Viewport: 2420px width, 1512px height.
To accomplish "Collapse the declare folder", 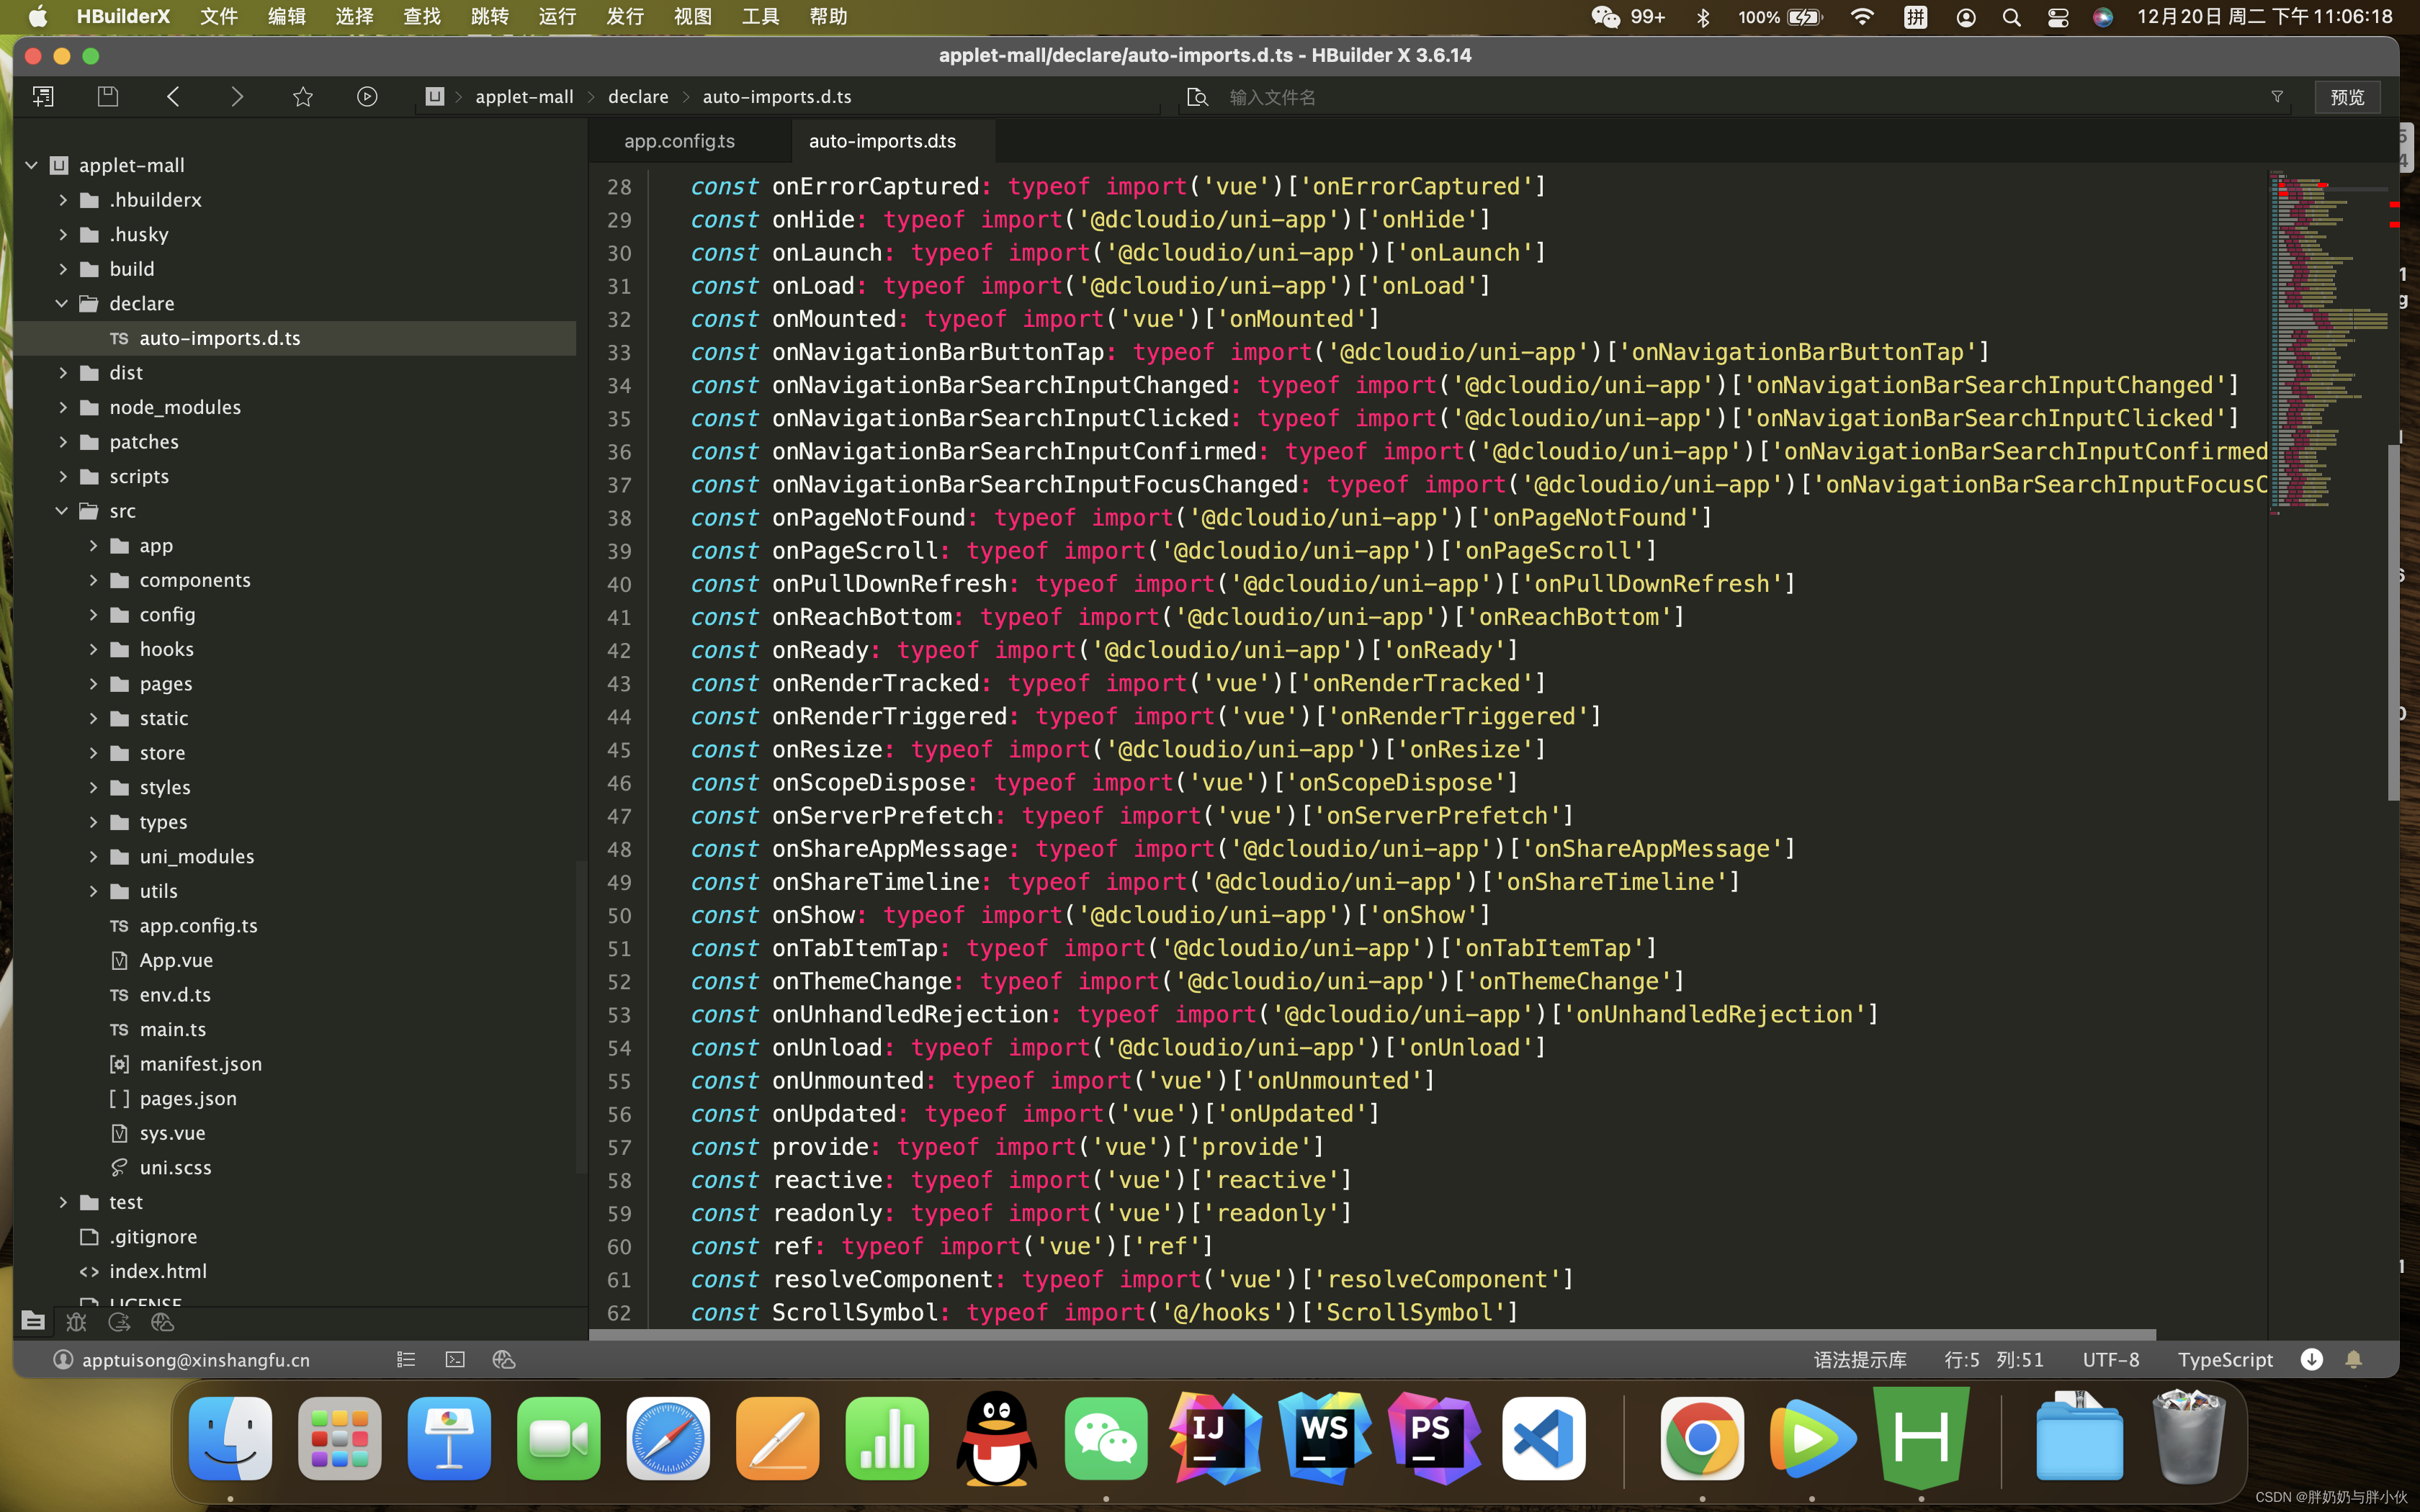I will 62,303.
